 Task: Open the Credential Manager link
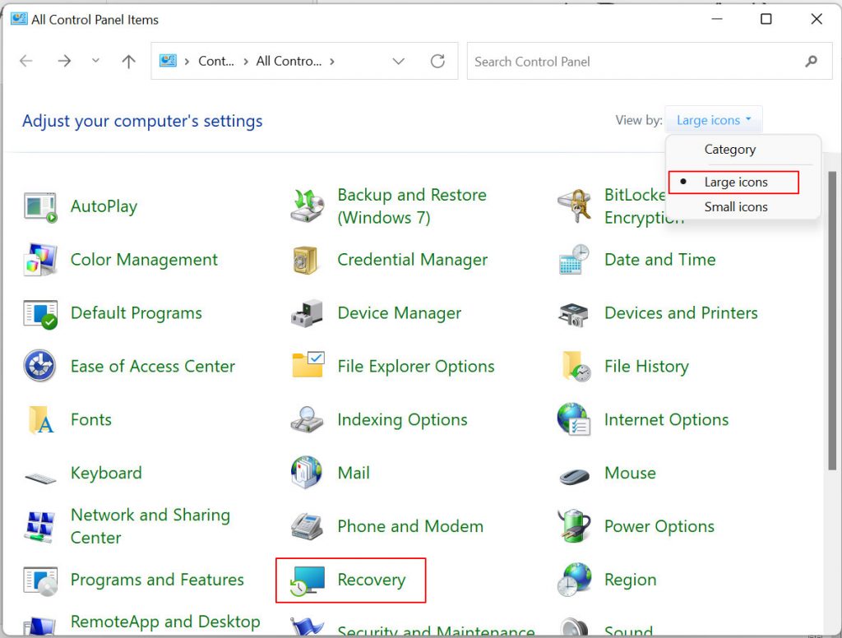[x=413, y=260]
